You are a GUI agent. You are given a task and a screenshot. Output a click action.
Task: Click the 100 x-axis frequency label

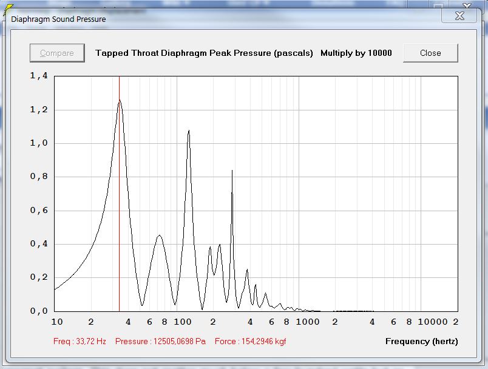[x=182, y=322]
